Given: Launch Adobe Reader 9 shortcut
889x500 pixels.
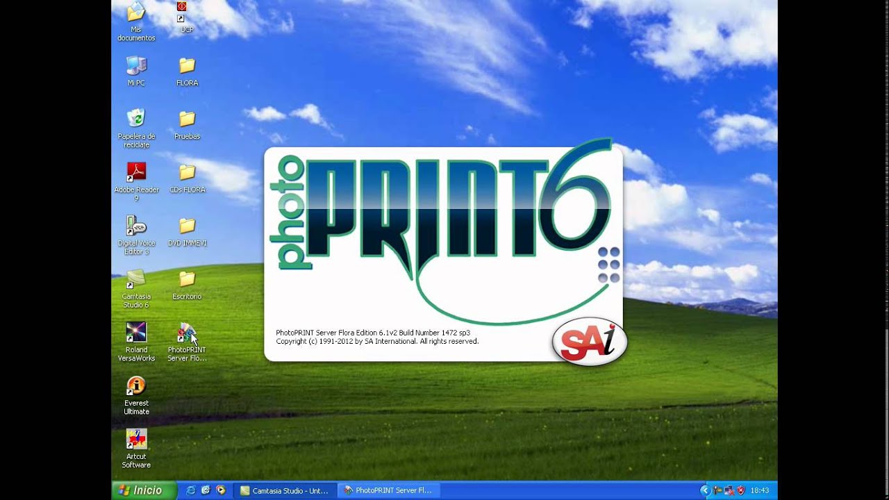Looking at the screenshot, I should coord(136,182).
